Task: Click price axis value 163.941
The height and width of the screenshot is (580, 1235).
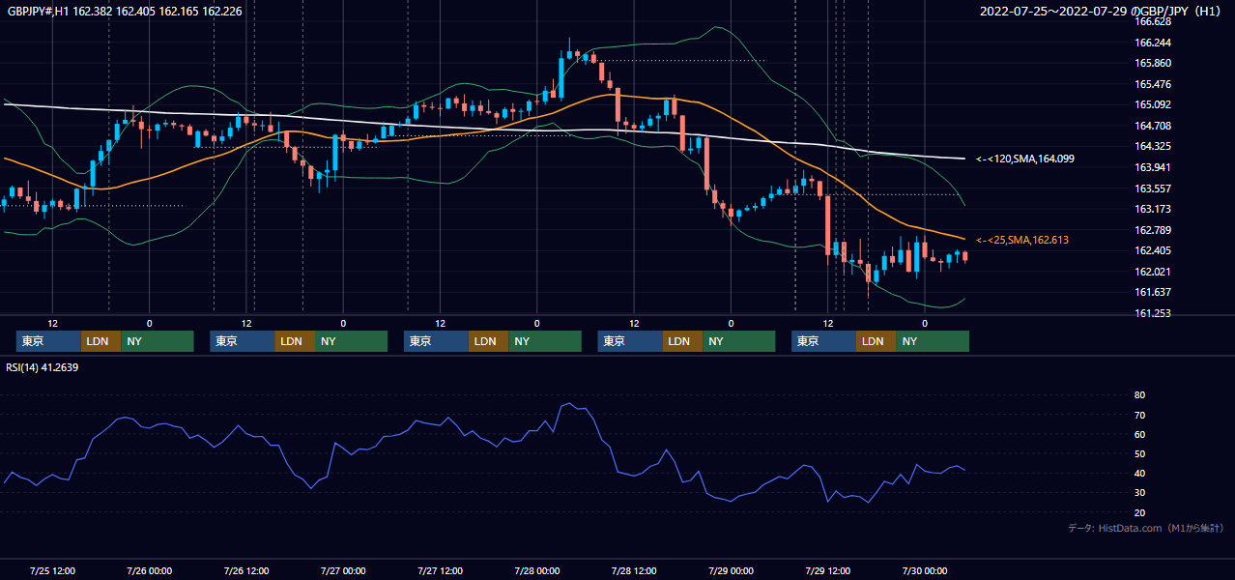Action: (x=1153, y=167)
